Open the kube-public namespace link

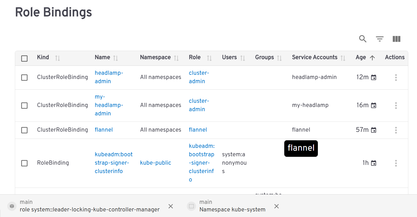tap(155, 163)
